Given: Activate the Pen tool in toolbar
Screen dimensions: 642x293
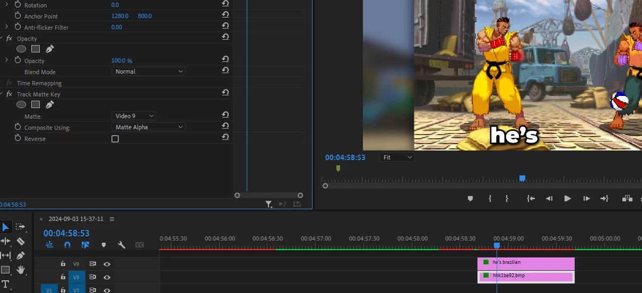Looking at the screenshot, I should point(21,255).
